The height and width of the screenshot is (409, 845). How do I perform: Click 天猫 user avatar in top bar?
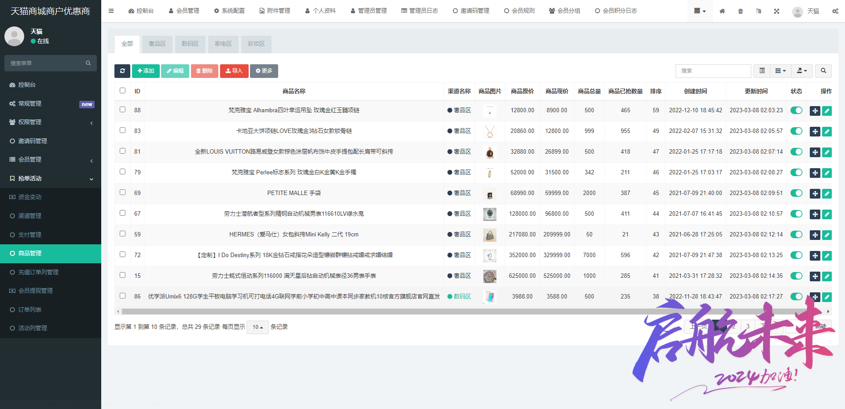pyautogui.click(x=797, y=11)
